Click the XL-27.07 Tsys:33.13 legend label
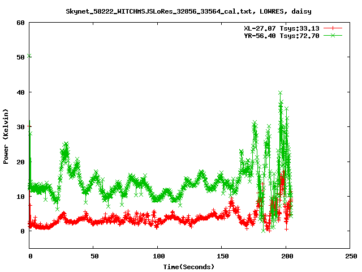The height and width of the screenshot is (272, 362). click(282, 28)
